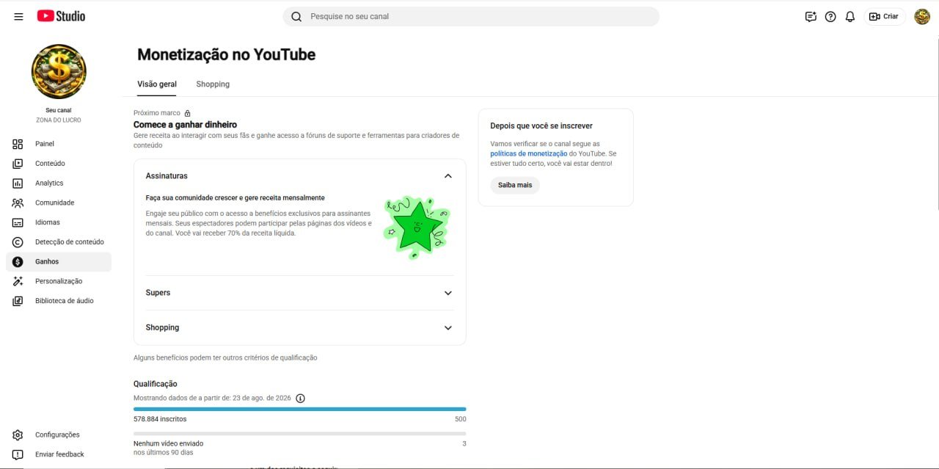Click the Painel dashboard icon
The image size is (939, 469).
pos(18,144)
